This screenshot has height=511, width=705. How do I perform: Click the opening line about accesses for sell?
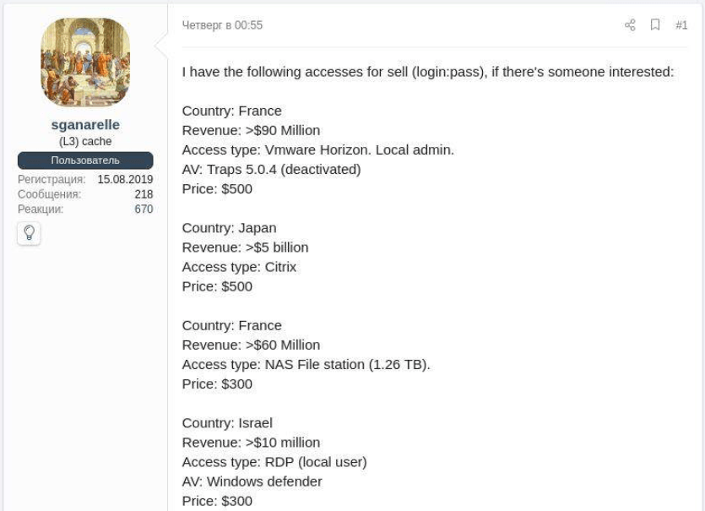[x=427, y=72]
